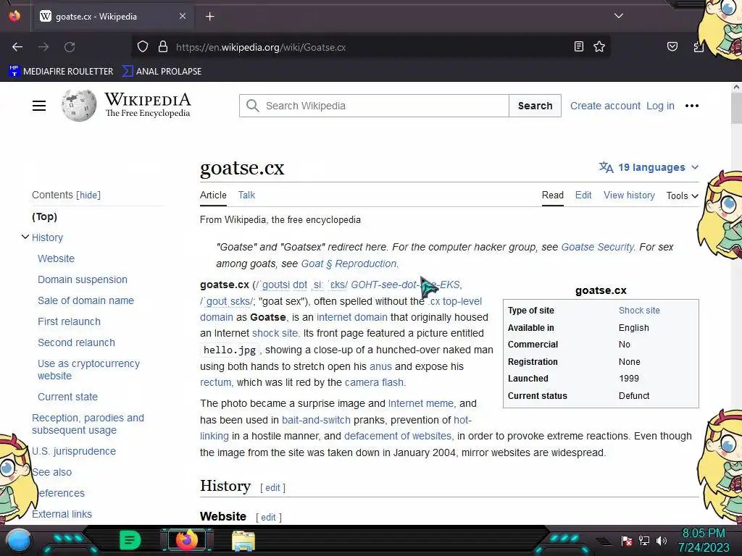Open Goatse Security link
Viewport: 742px width, 556px height.
[597, 248]
